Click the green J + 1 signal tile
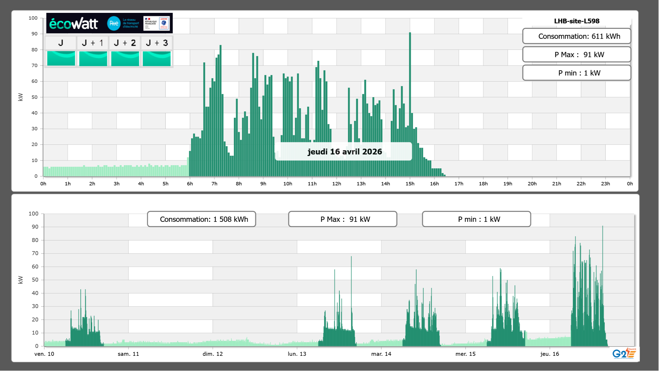 [x=93, y=58]
